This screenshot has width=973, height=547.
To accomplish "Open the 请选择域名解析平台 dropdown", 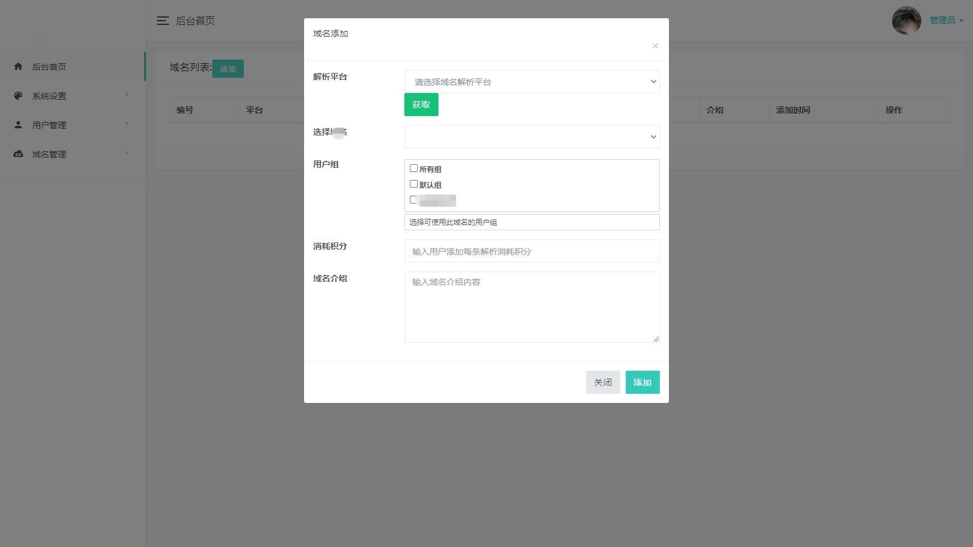I will [532, 81].
